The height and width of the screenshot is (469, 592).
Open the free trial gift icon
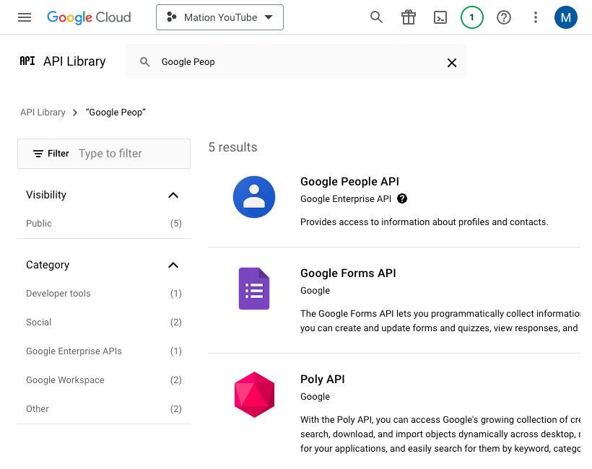pyautogui.click(x=409, y=17)
